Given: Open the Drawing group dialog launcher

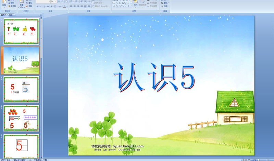Looking at the screenshot, I should pos(158,11).
